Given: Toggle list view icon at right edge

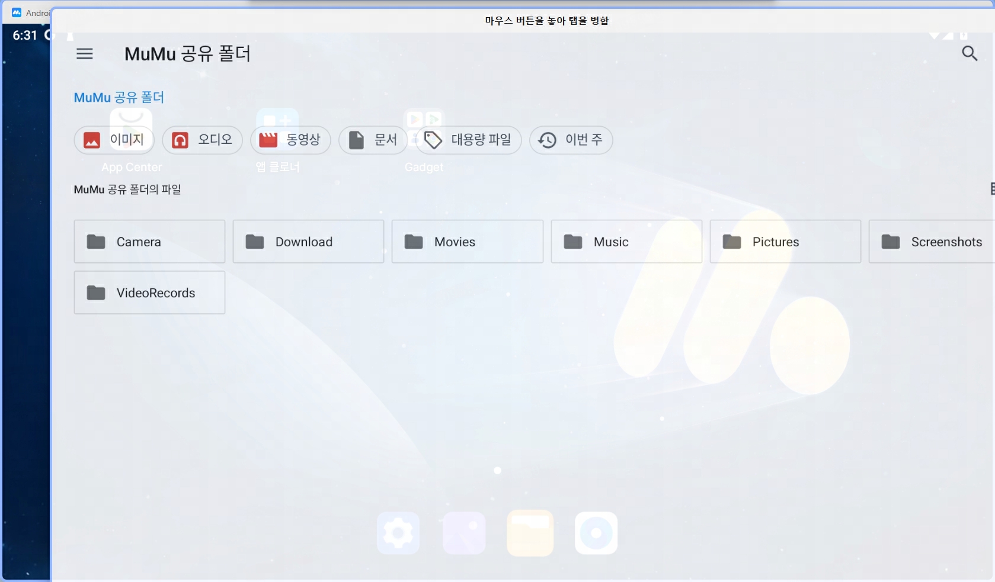Looking at the screenshot, I should click(992, 189).
